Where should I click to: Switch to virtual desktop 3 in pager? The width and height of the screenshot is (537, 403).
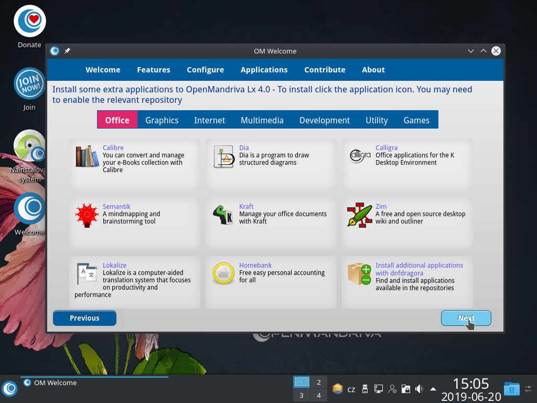[301, 395]
